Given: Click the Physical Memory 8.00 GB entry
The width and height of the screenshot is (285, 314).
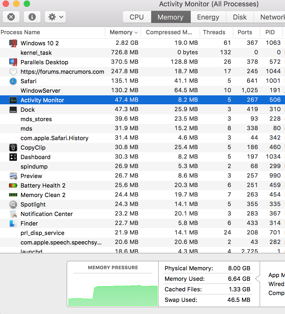Looking at the screenshot, I should pos(208,268).
